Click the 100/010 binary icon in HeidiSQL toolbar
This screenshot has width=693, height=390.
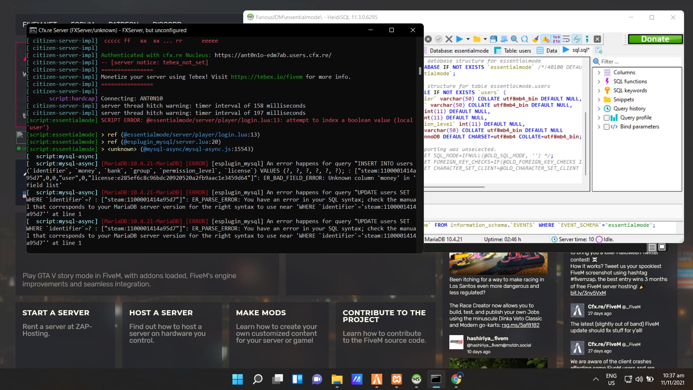pyautogui.click(x=556, y=39)
